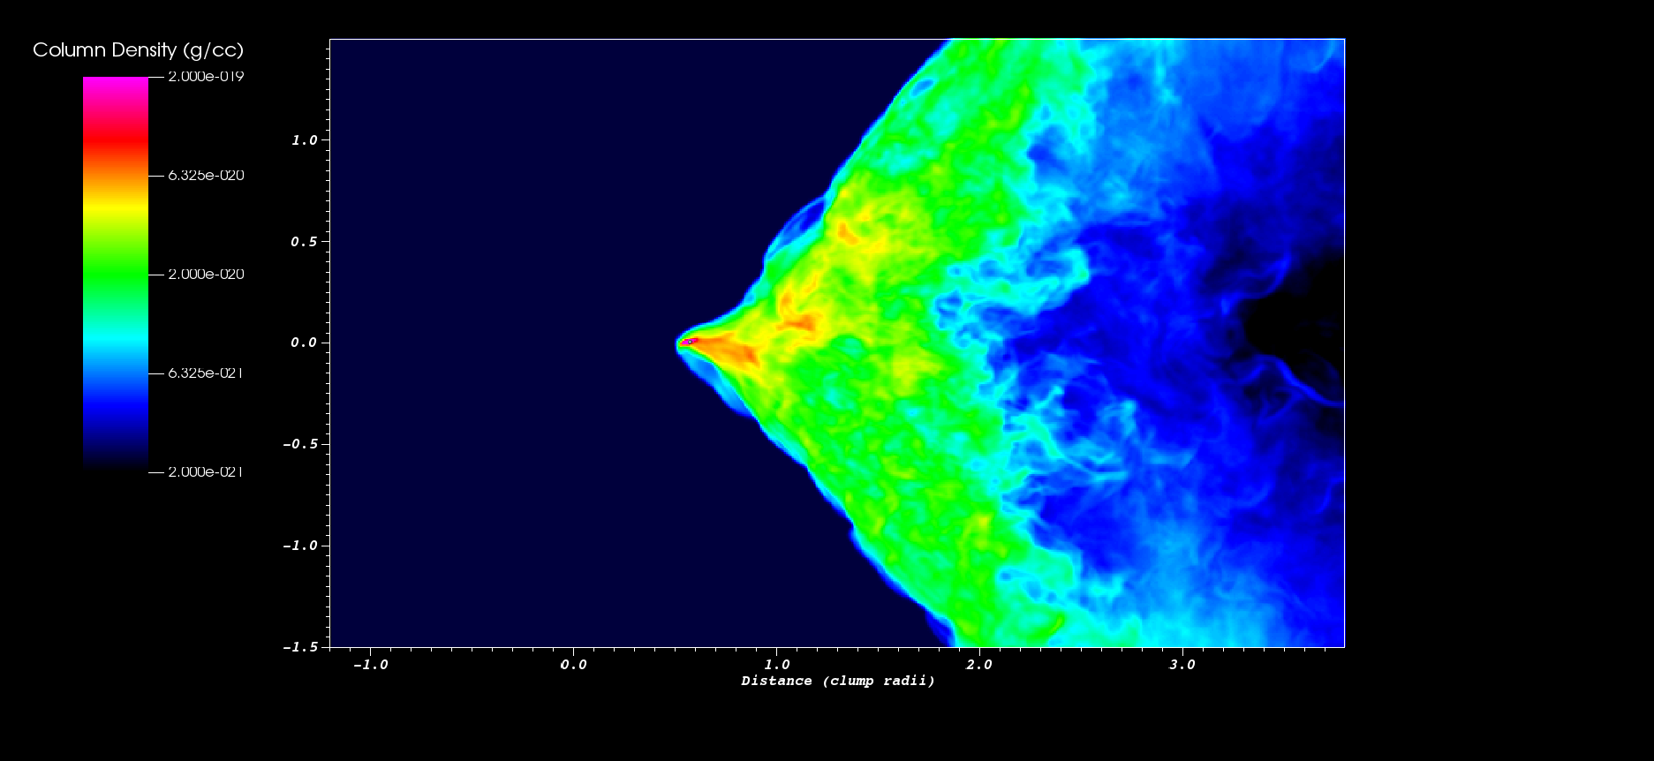Click the 6.325e-020 colorbar label
This screenshot has width=1654, height=761.
[x=206, y=176]
